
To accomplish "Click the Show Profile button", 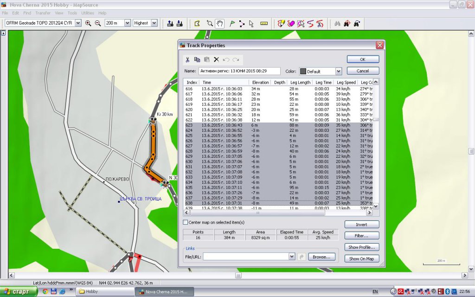I will point(362,247).
